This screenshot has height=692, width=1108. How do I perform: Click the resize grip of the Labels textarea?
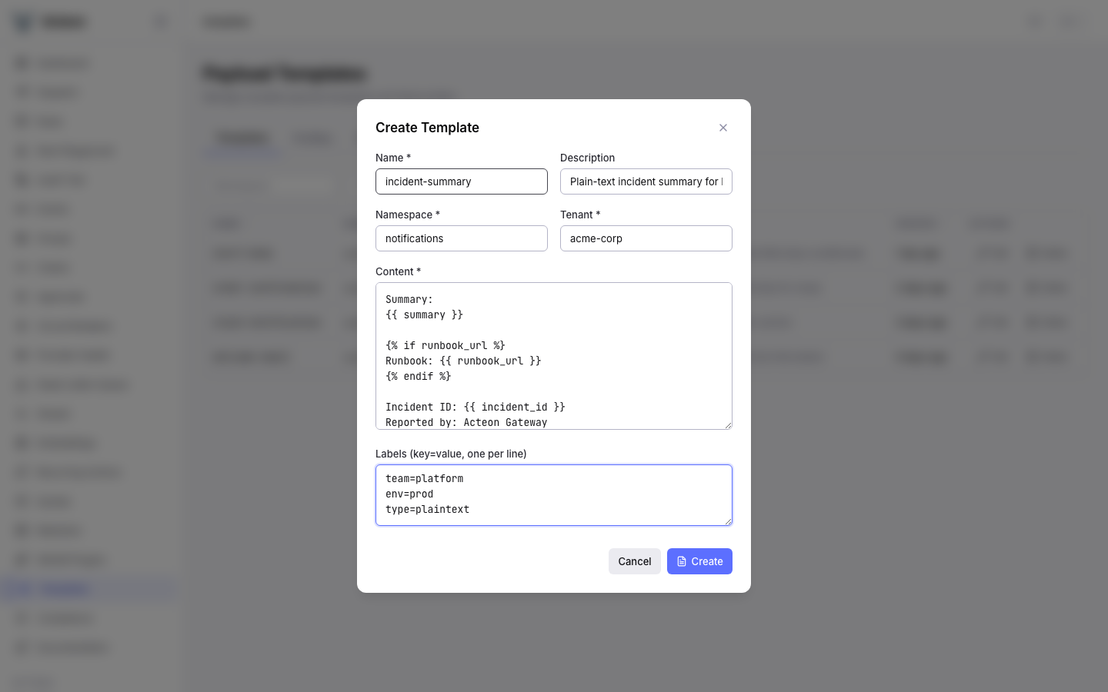728,522
